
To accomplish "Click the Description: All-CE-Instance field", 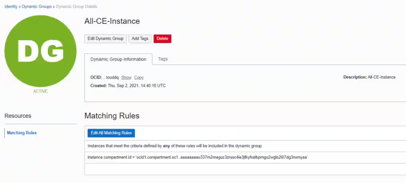I will [x=369, y=77].
